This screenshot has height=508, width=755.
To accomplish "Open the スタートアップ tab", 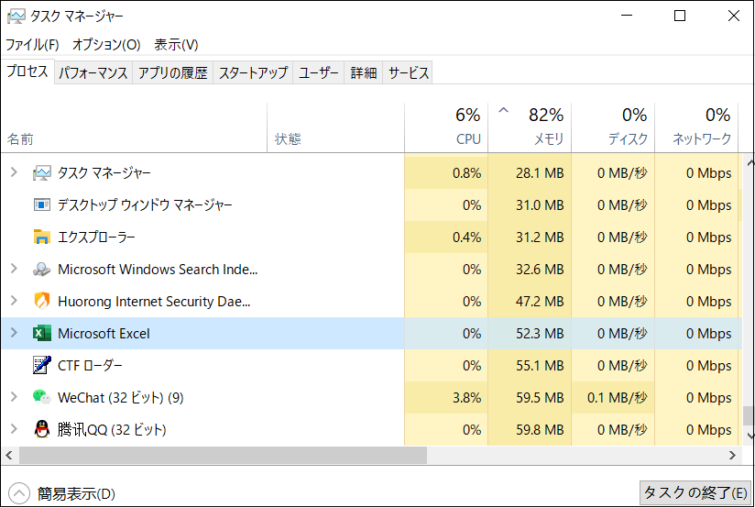I will pyautogui.click(x=253, y=73).
